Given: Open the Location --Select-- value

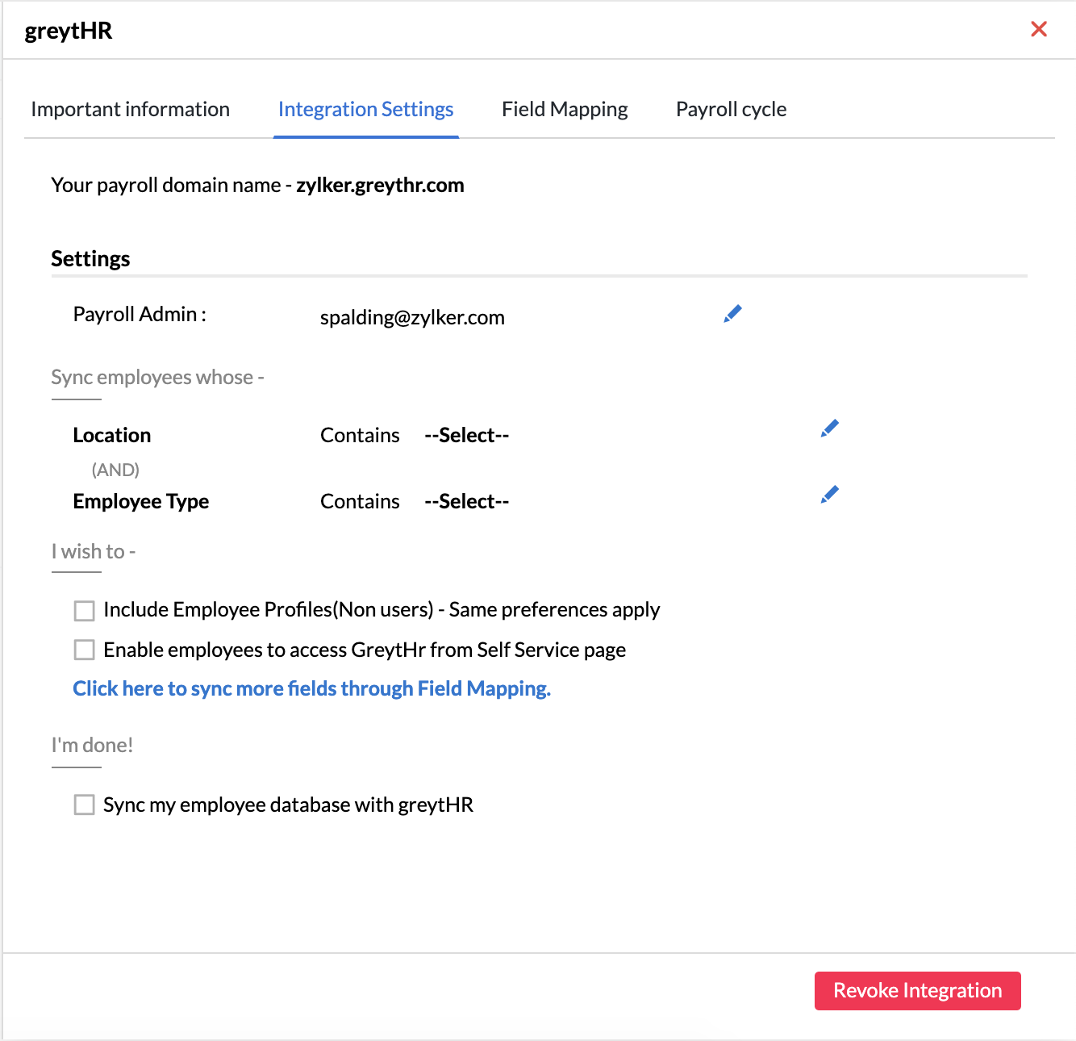Looking at the screenshot, I should click(467, 436).
